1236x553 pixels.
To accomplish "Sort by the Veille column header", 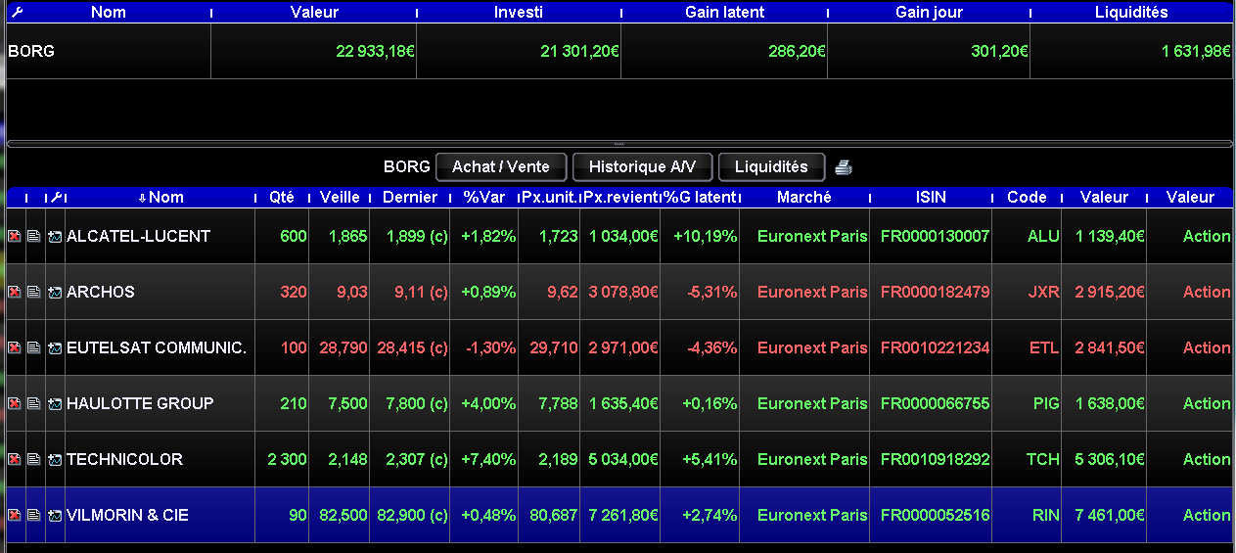I will 340,198.
